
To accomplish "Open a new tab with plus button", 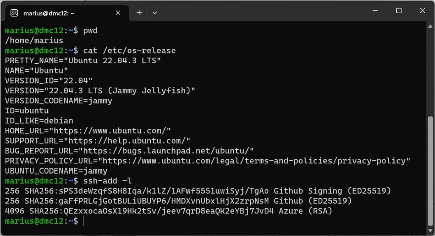I will [139, 13].
